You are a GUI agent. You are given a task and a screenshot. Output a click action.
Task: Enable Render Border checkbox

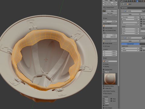pos(104,43)
